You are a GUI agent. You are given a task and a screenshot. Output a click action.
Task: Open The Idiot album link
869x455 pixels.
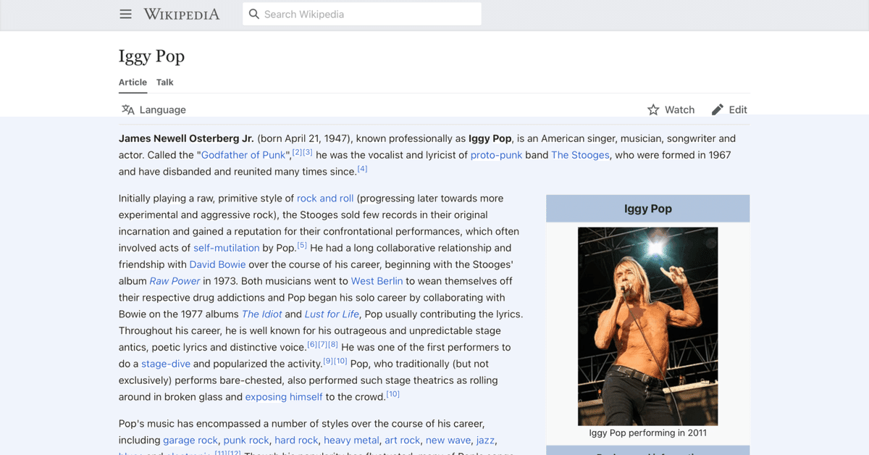pyautogui.click(x=261, y=314)
